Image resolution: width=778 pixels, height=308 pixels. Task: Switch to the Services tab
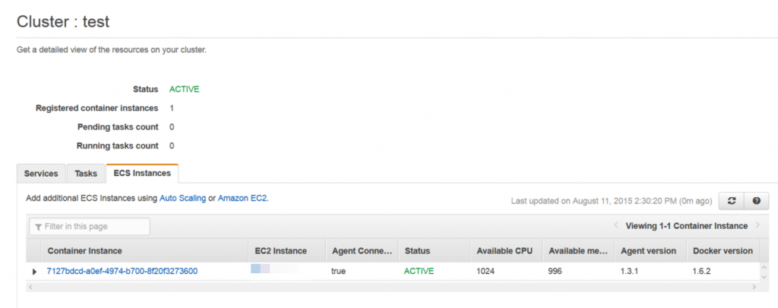point(41,174)
